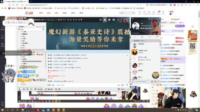Click the Douyu logo

click(x=29, y=13)
